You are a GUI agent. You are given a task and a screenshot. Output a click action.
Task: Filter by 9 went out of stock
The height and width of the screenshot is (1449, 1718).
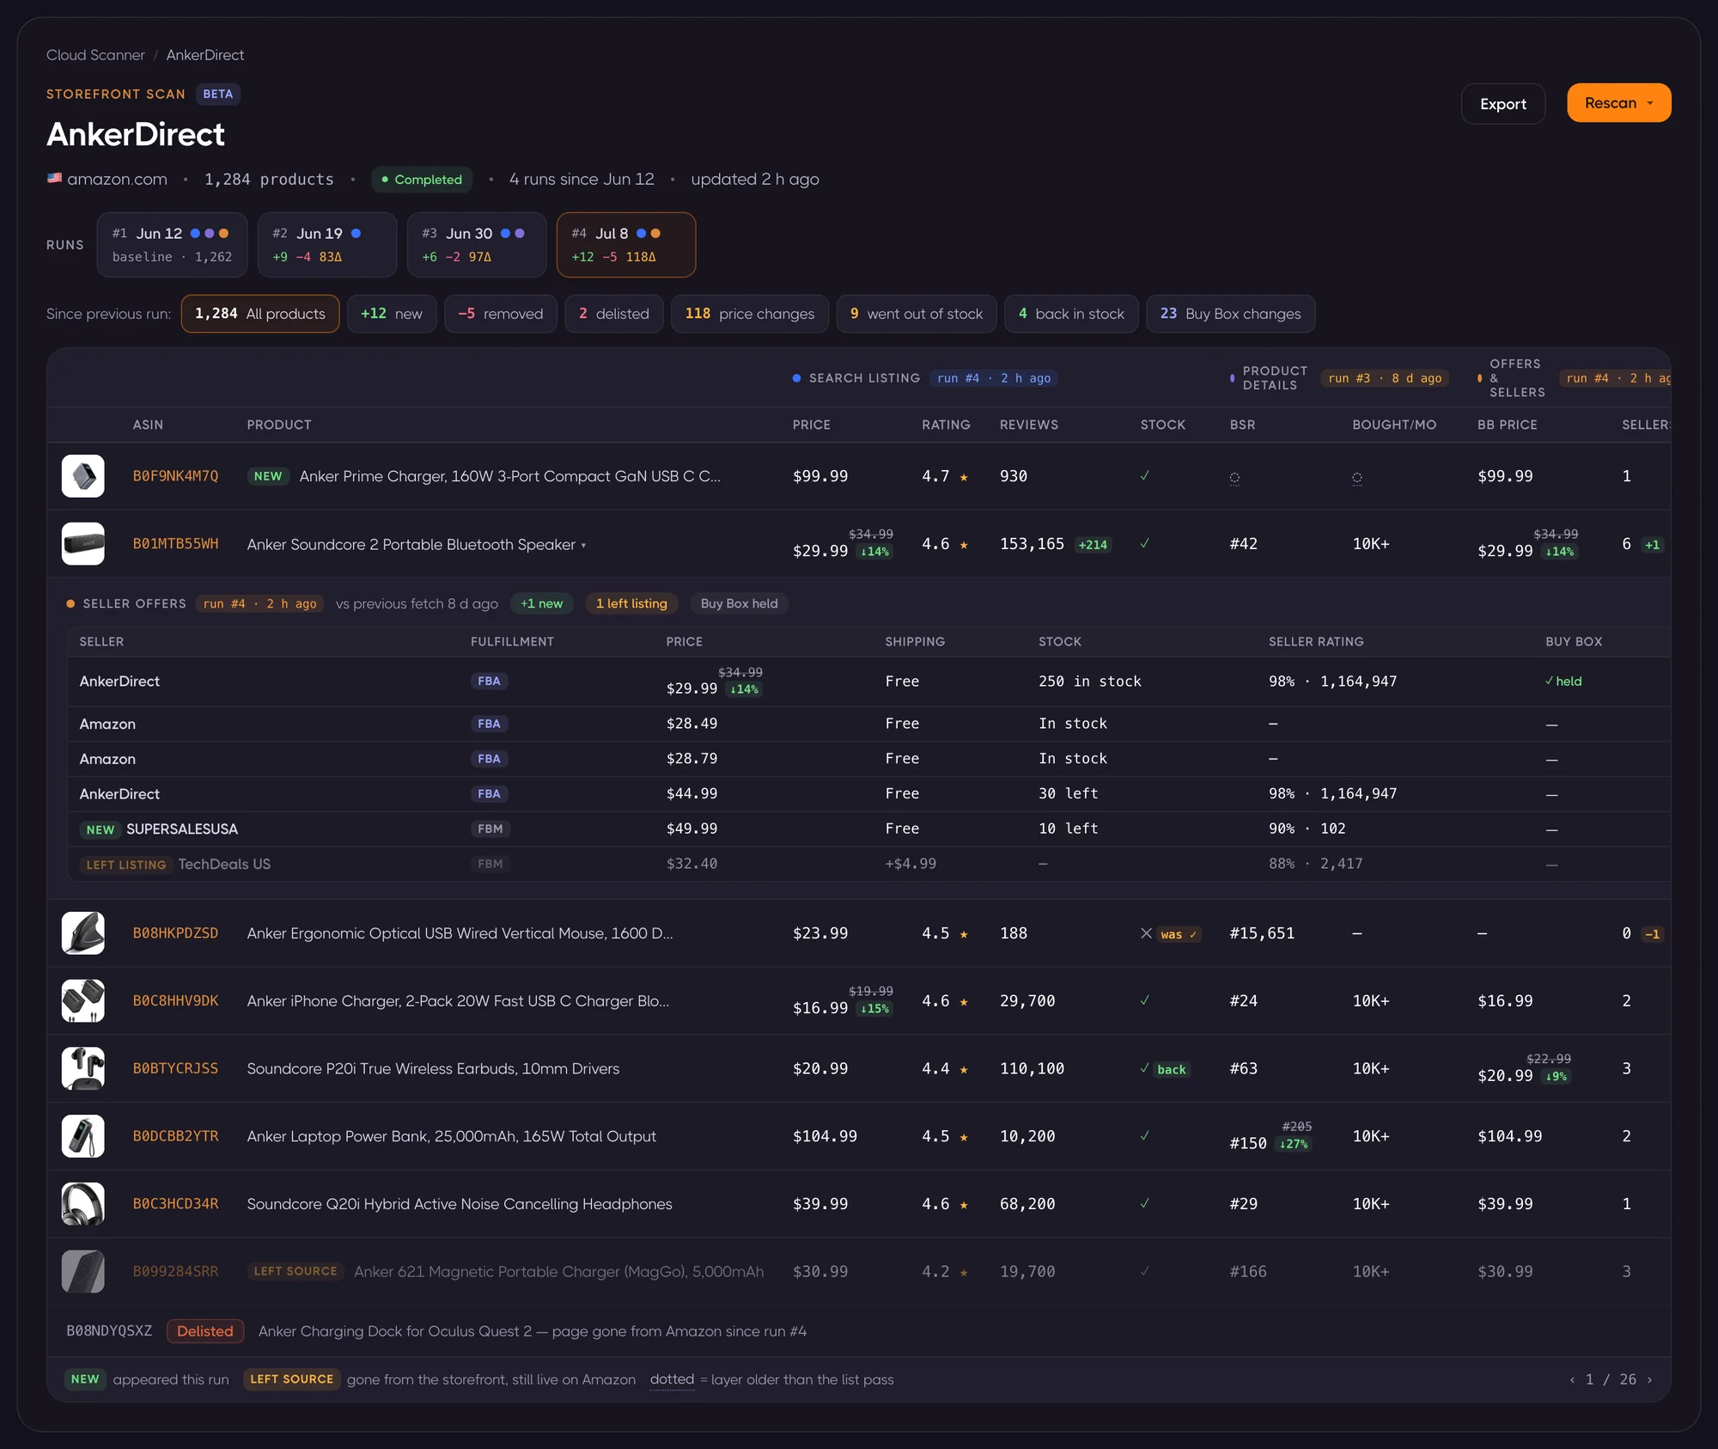[917, 314]
